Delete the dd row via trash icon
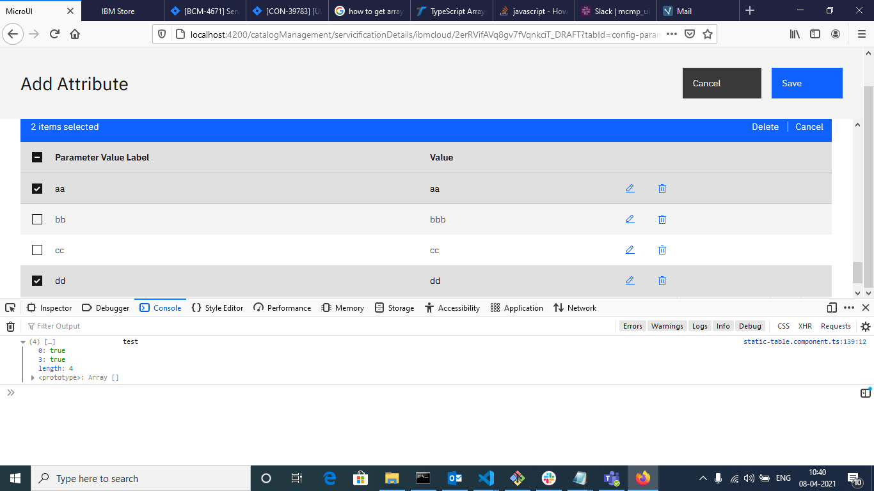The height and width of the screenshot is (491, 874). point(662,281)
